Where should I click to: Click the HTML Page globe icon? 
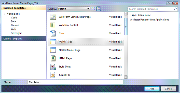[53, 58]
